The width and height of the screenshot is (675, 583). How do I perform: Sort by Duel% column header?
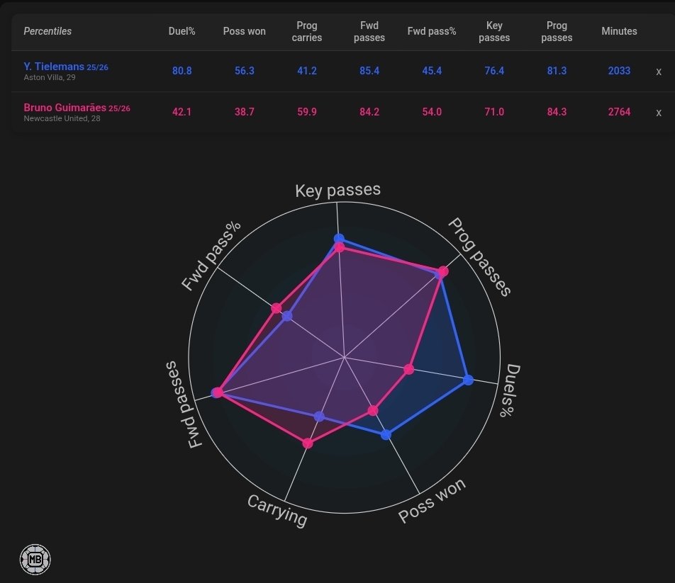click(x=182, y=31)
